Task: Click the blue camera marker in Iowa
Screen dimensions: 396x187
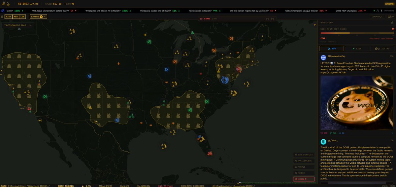Action: 167,70
